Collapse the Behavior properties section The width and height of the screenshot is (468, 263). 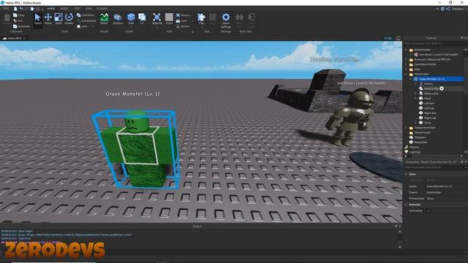point(406,205)
